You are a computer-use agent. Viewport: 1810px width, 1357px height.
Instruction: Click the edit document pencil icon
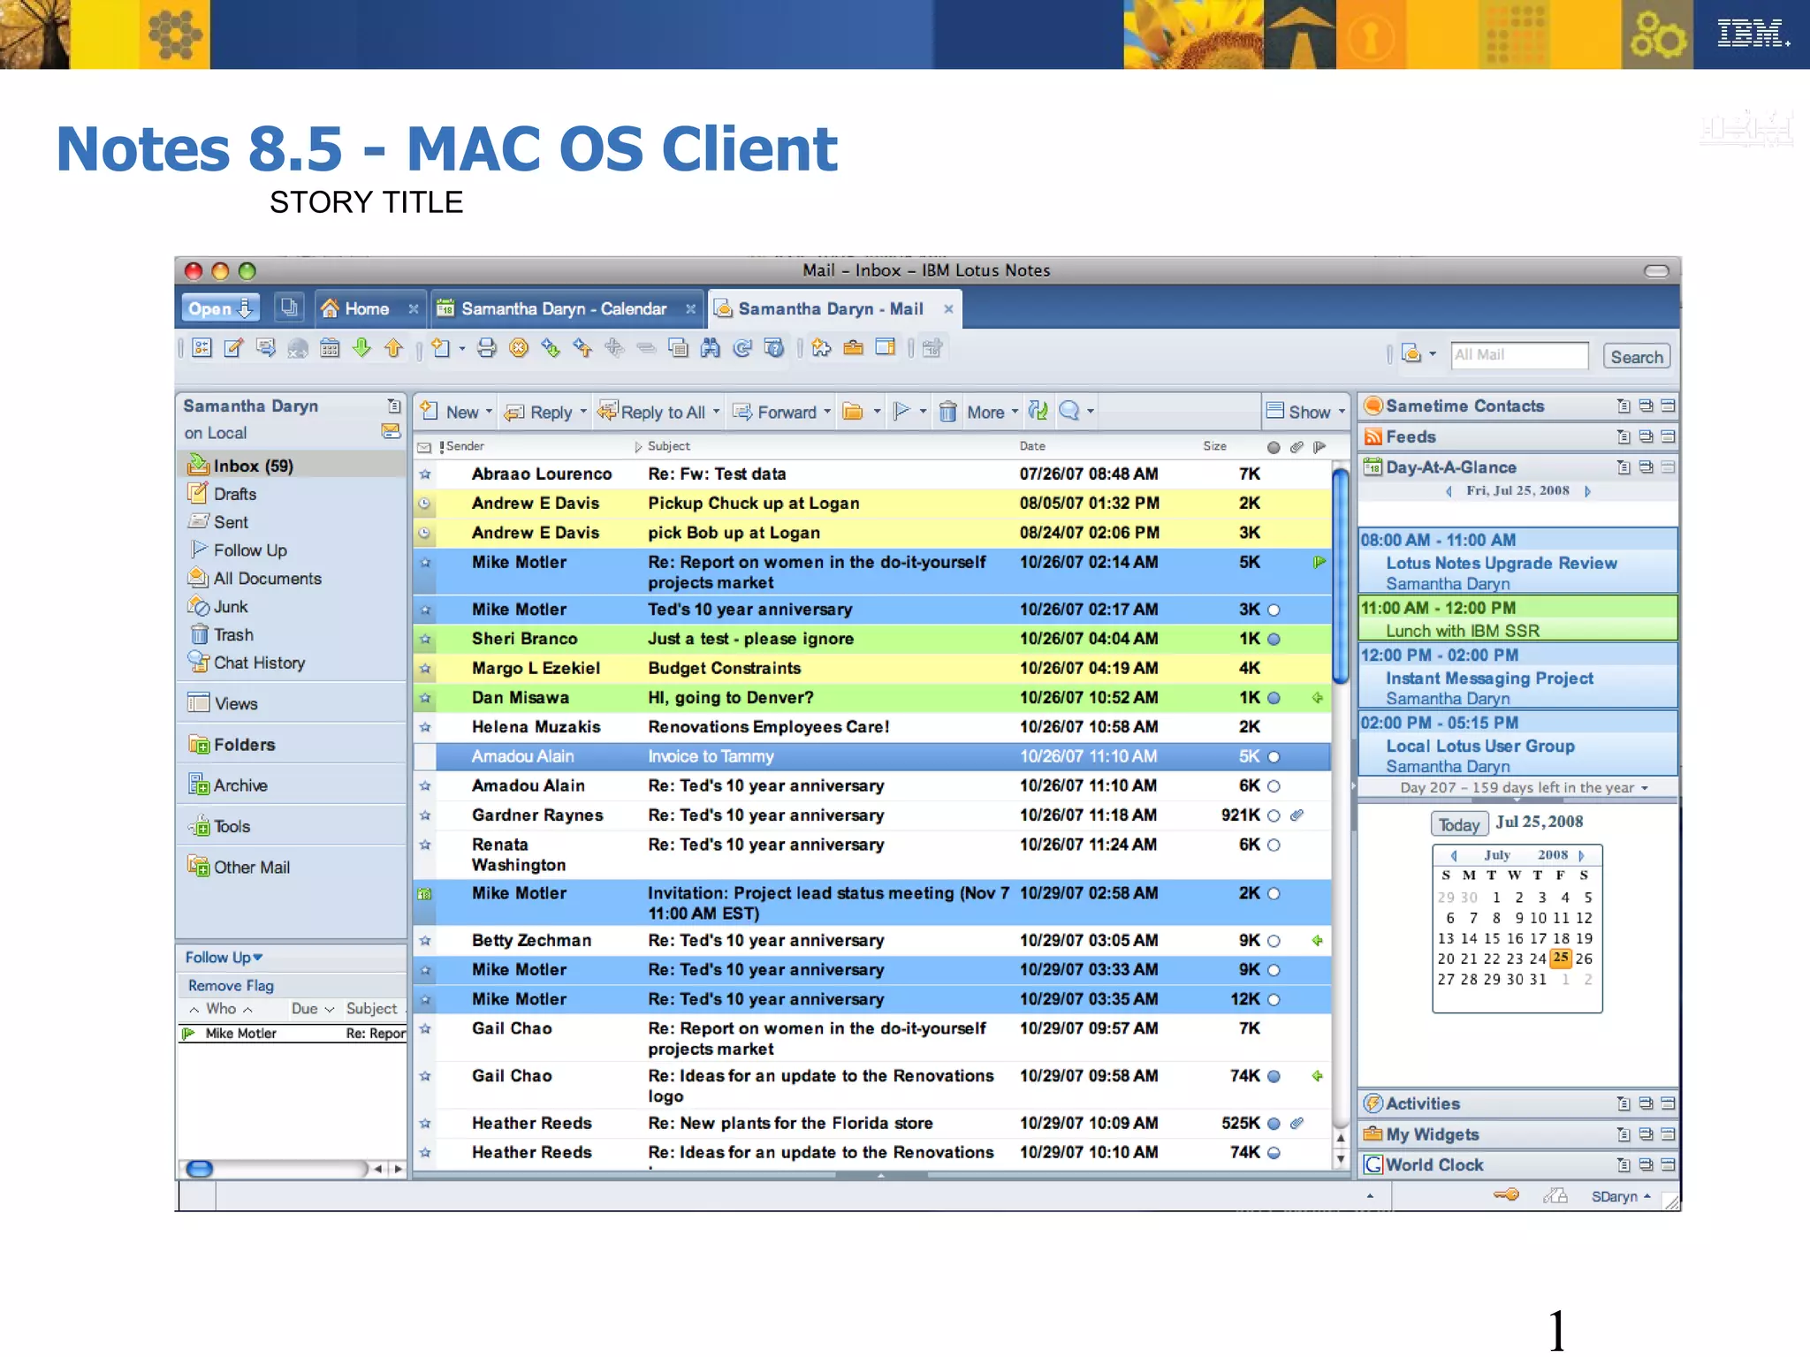(x=233, y=348)
